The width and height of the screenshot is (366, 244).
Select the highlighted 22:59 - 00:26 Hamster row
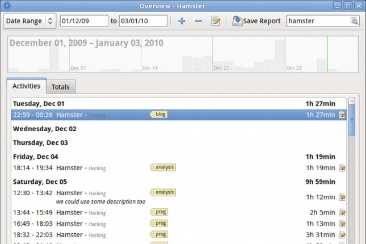(x=179, y=115)
